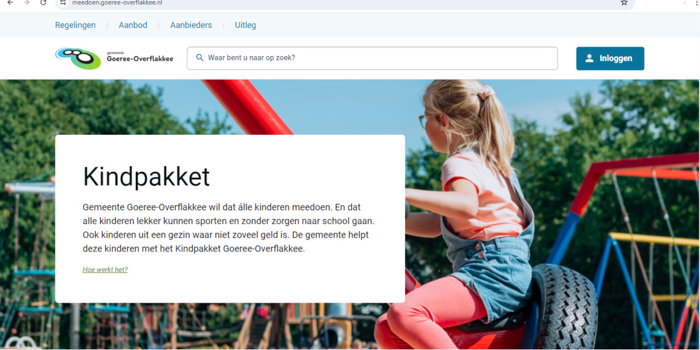Screen dimensions: 700x350
Task: Go back using the browser back arrow
Action: (10, 3)
